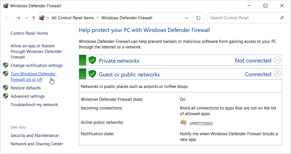Click the address bar breadcrumb overflow chevron
The image size is (291, 154).
pyautogui.click(x=48, y=18)
